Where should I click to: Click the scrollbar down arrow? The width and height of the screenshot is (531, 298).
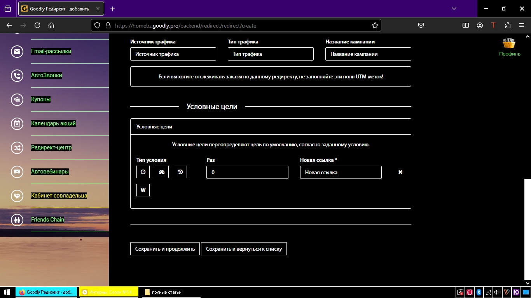(528, 283)
